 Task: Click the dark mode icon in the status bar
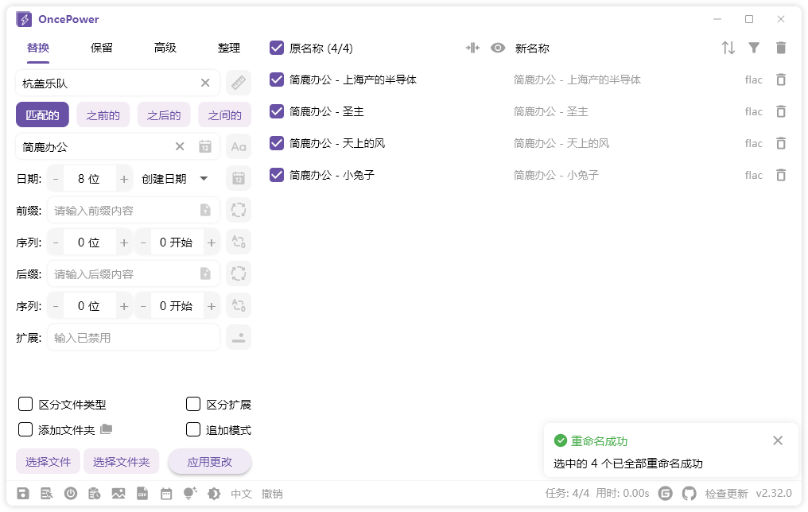(213, 493)
